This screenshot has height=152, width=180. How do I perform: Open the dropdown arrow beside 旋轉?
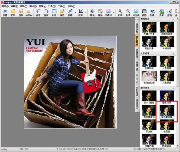[x=76, y=13]
